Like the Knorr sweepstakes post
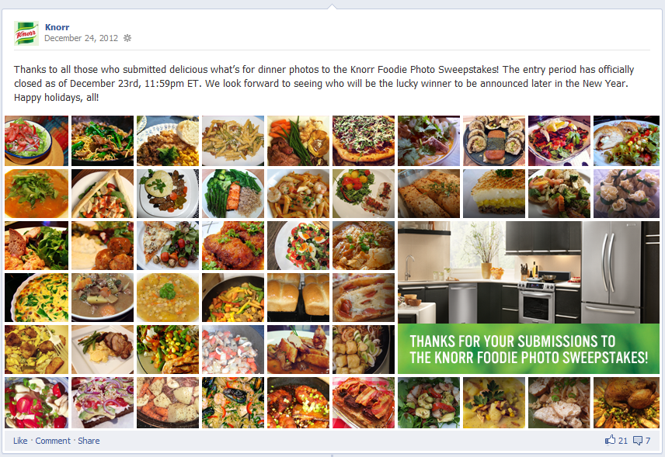This screenshot has width=665, height=457. tap(20, 441)
